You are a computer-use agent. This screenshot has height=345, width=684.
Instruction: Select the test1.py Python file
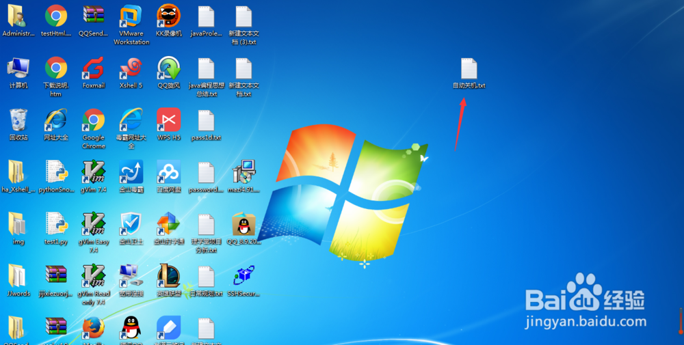pyautogui.click(x=56, y=229)
